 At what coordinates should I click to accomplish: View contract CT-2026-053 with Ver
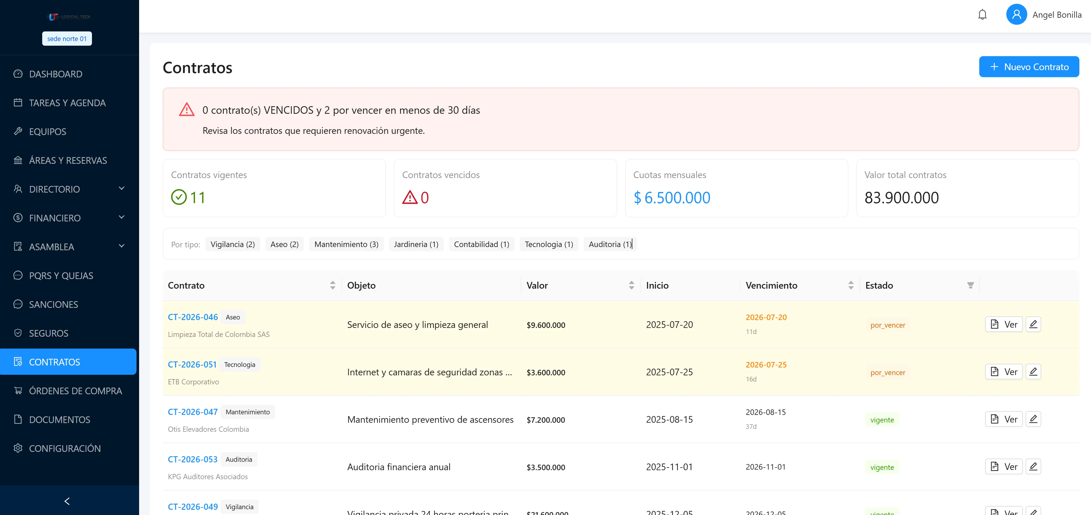click(1004, 467)
